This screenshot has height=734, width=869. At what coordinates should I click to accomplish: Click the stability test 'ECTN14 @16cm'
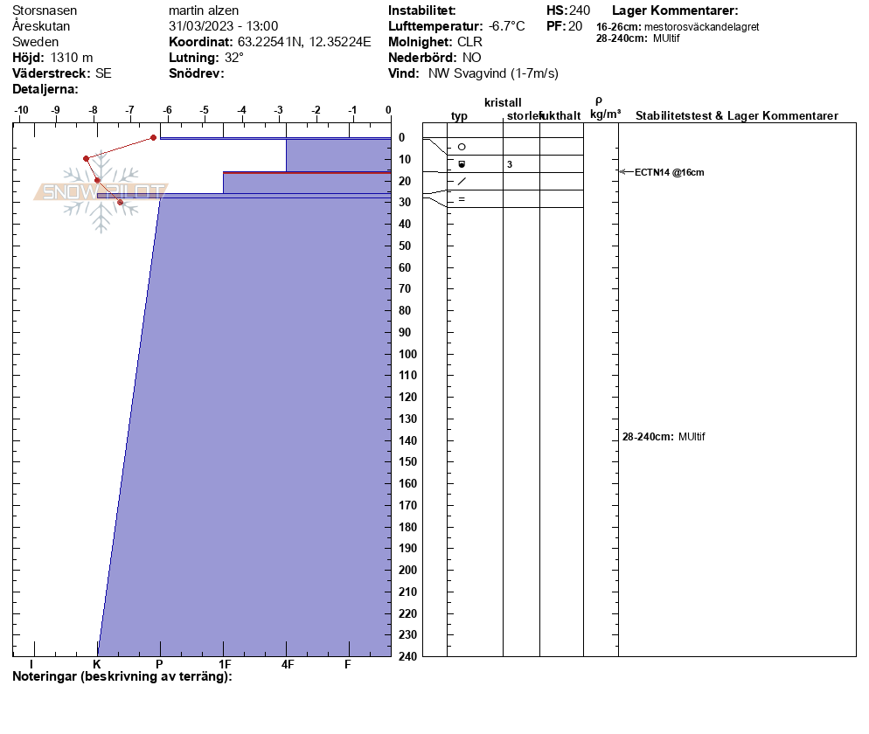pos(670,172)
